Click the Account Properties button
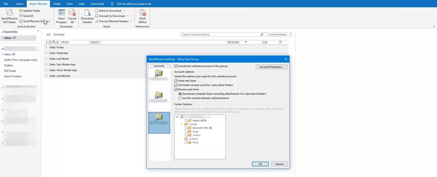Viewport: 437px width, 177px height. tap(271, 67)
